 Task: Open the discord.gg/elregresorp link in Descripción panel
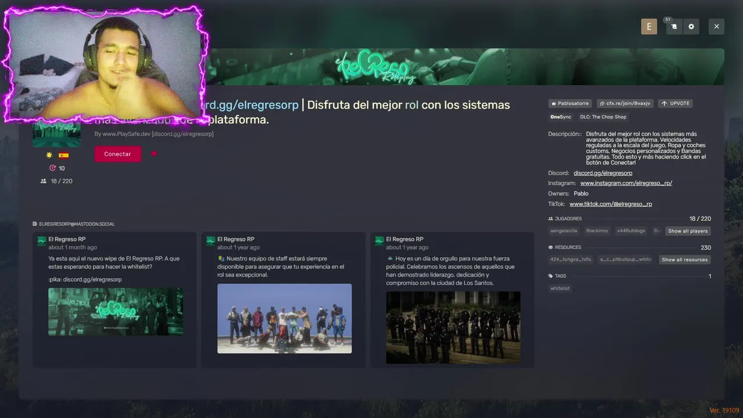point(603,173)
